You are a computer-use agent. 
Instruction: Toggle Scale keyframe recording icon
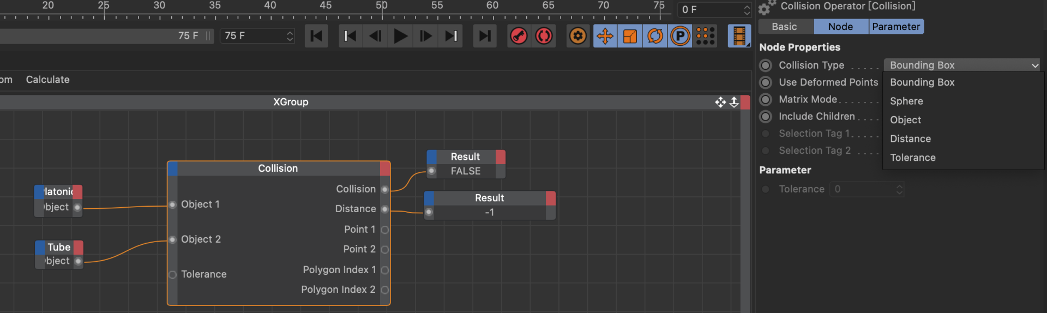tap(630, 36)
